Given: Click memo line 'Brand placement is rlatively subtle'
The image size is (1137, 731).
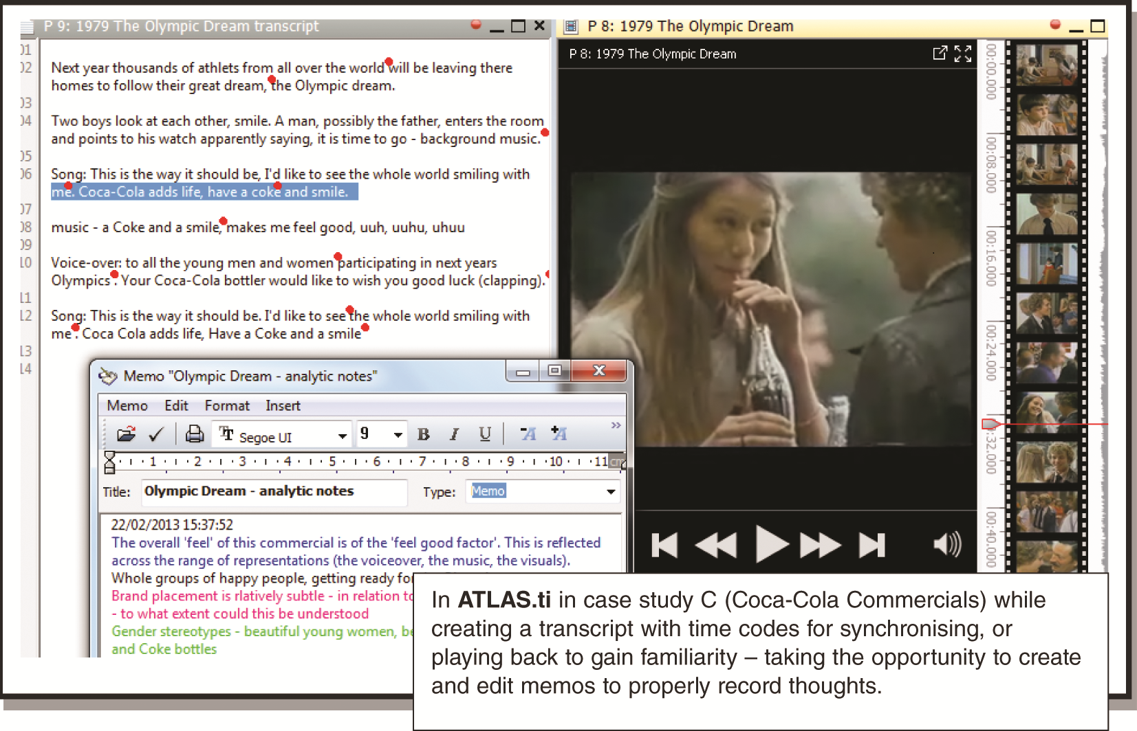Looking at the screenshot, I should pyautogui.click(x=262, y=596).
